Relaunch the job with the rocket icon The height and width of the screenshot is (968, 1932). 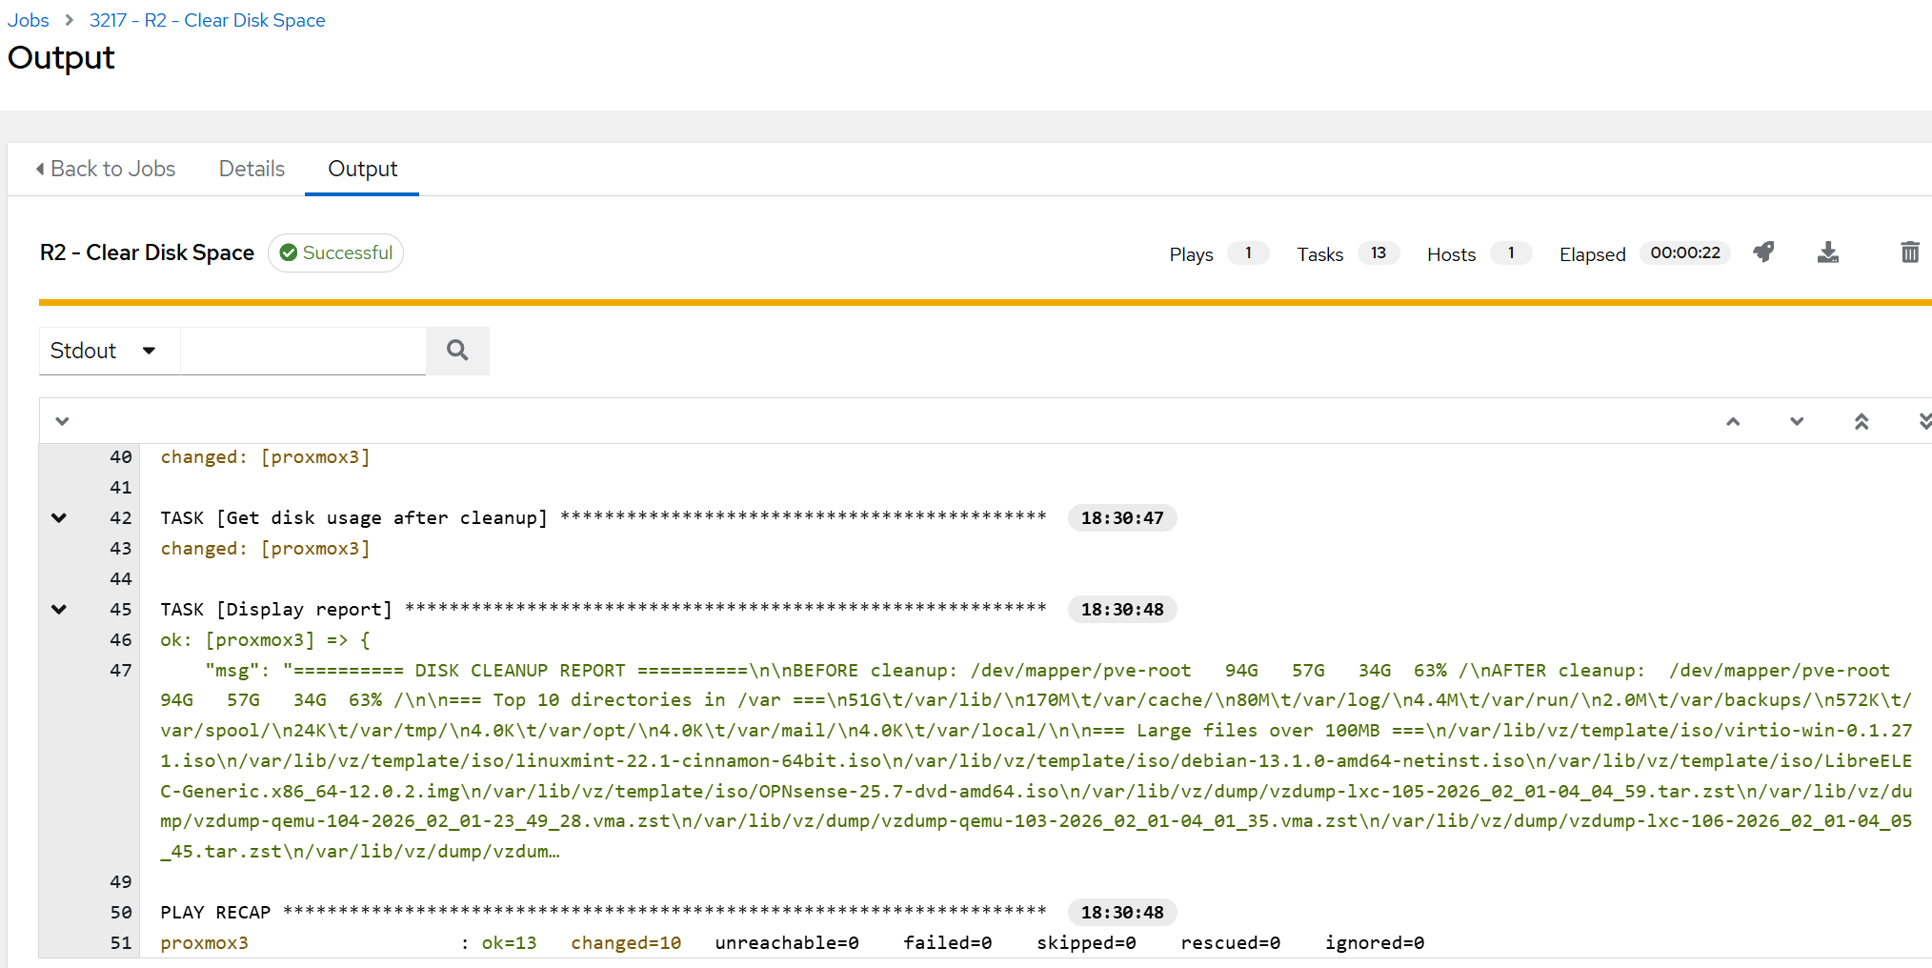(1763, 252)
